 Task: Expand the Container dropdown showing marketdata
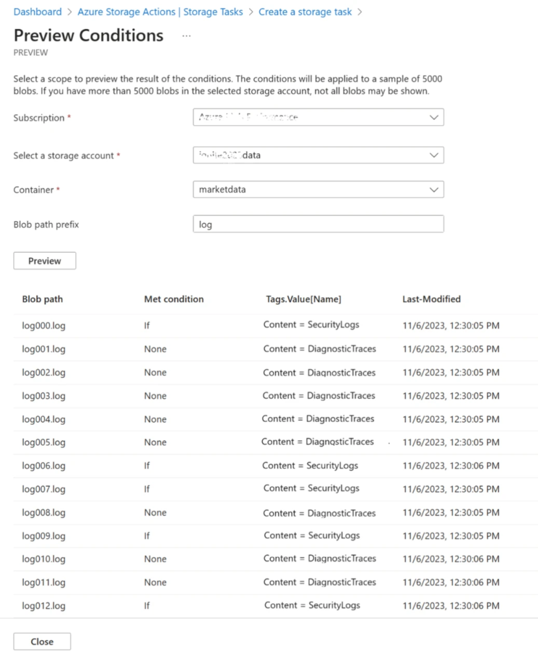tap(434, 189)
